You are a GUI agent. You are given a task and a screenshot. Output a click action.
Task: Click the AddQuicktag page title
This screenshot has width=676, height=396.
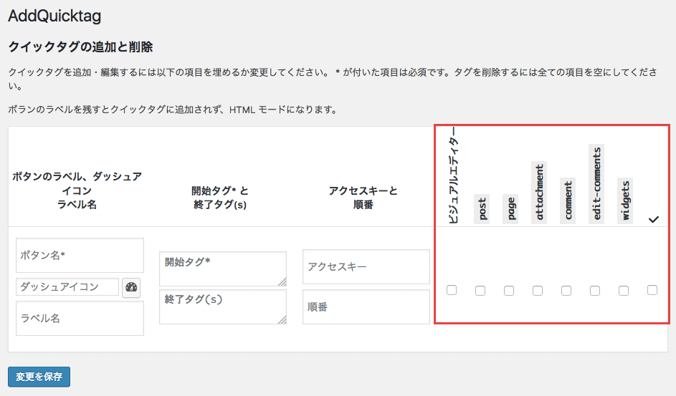coord(54,16)
